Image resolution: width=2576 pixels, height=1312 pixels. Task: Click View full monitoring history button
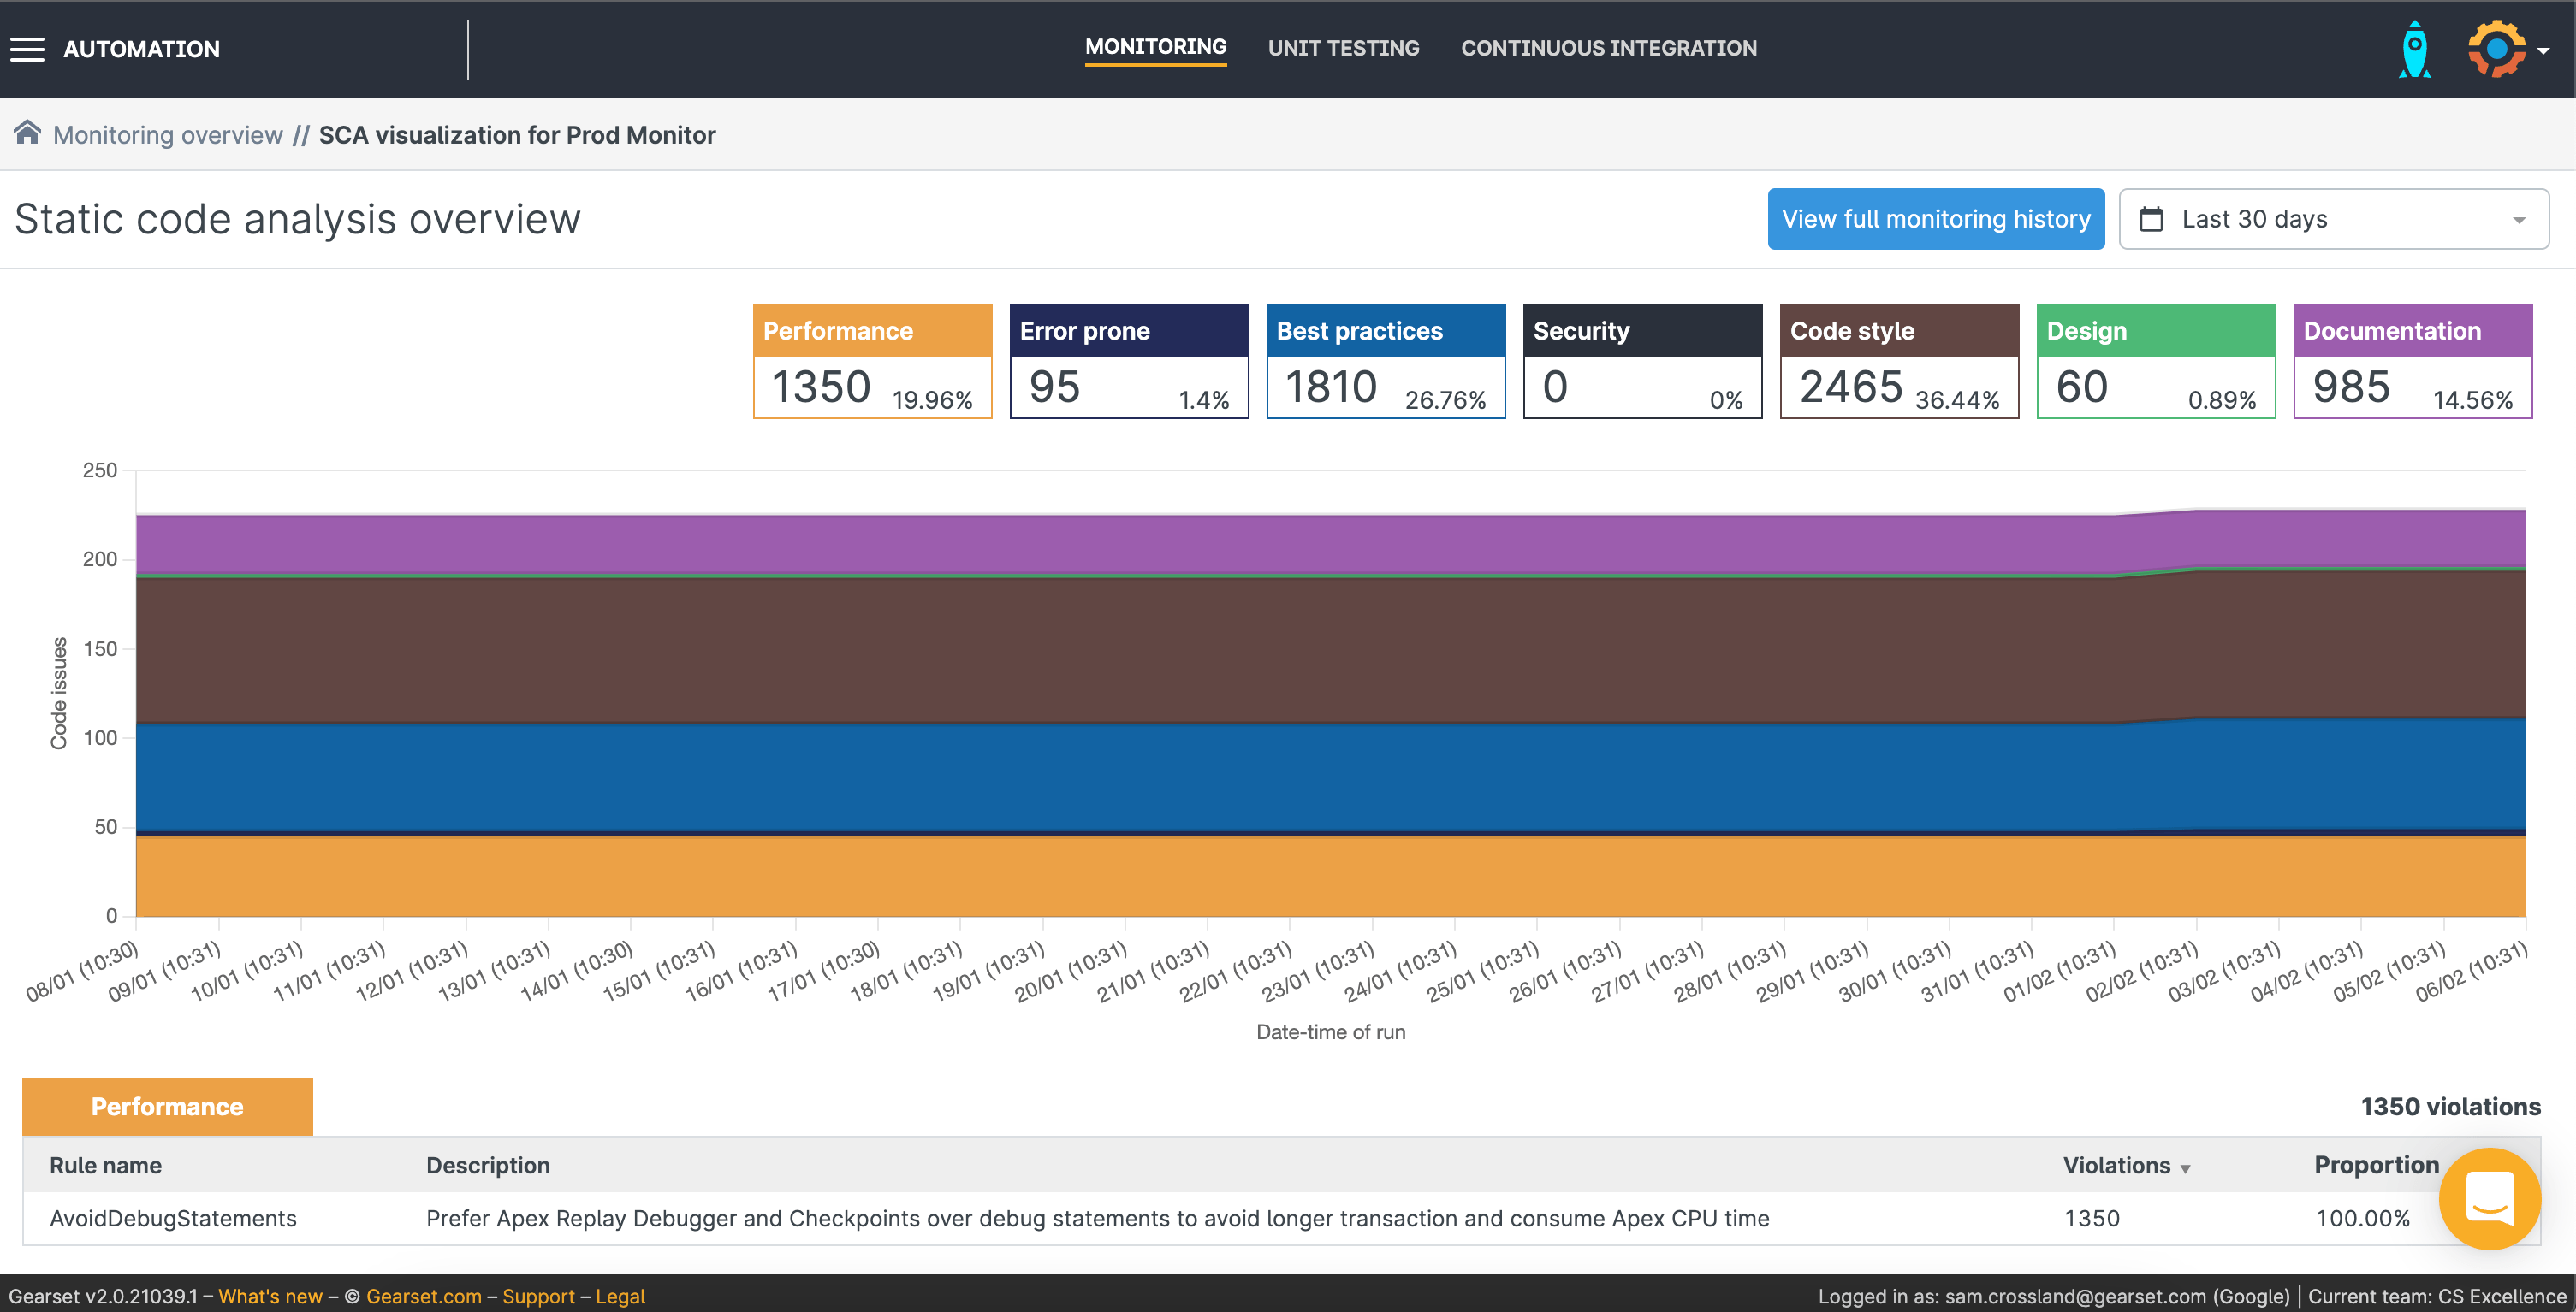pyautogui.click(x=1935, y=219)
